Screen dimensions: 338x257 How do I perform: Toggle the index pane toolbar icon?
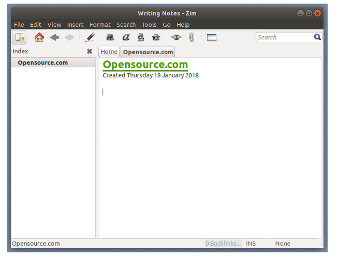tap(19, 37)
